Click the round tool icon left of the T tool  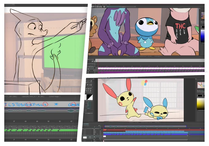click(87, 91)
